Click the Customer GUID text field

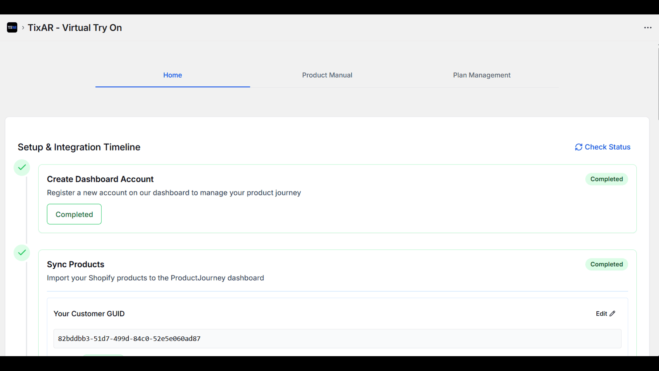(337, 338)
